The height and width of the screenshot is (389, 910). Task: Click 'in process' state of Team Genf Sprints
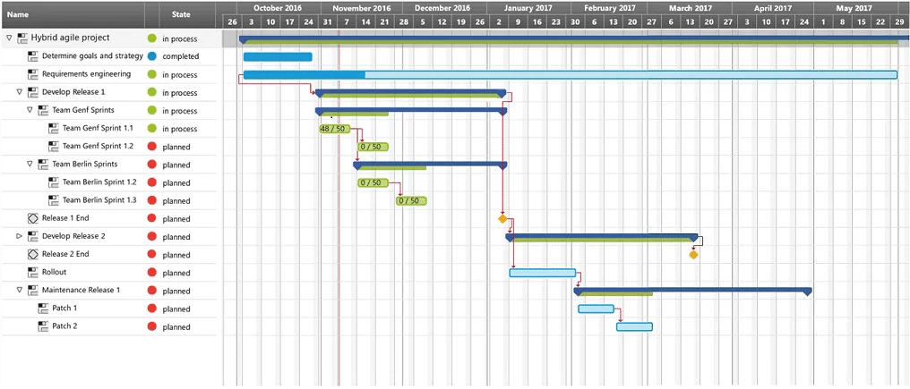click(179, 111)
